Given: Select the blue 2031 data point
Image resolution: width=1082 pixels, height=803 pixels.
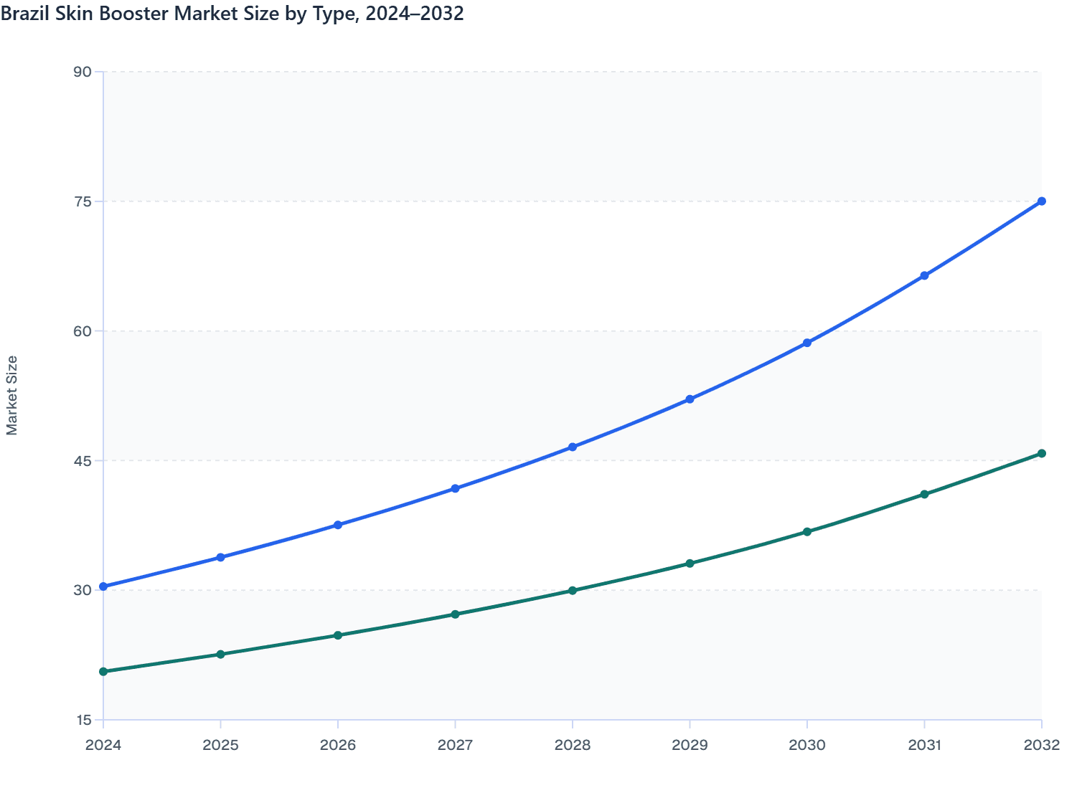Looking at the screenshot, I should coord(924,275).
